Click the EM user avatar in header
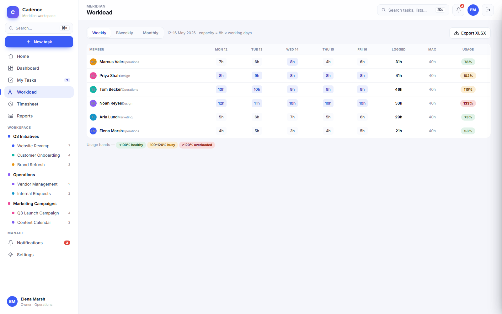Viewport: 502px width, 314px height. (473, 10)
